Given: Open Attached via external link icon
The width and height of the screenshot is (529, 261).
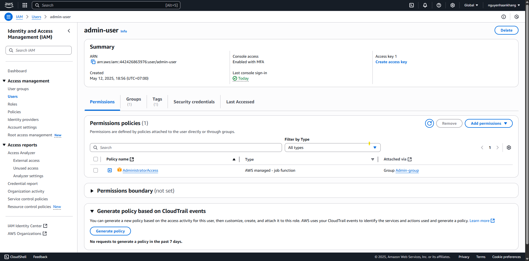Looking at the screenshot, I should click(410, 159).
